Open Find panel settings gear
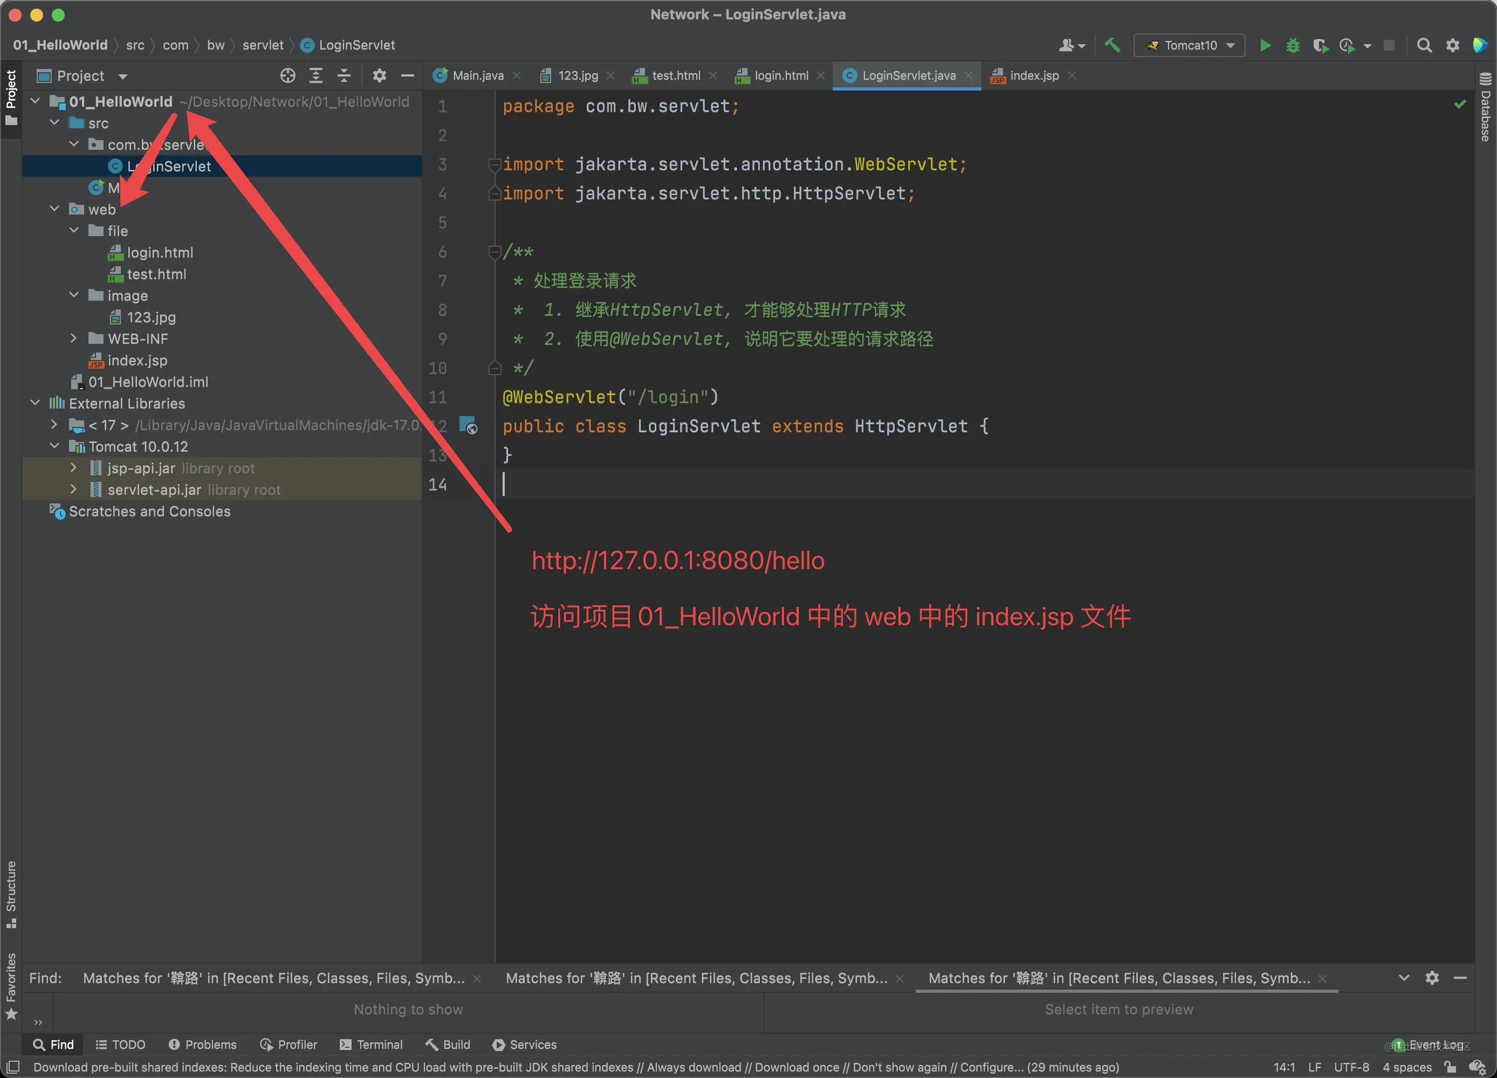Screen dimensions: 1497x1078 click(x=1432, y=978)
